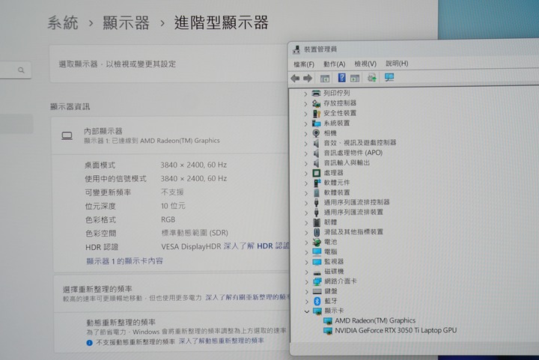
Task: Expand the 監視器 node chevron
Action: [x=307, y=262]
